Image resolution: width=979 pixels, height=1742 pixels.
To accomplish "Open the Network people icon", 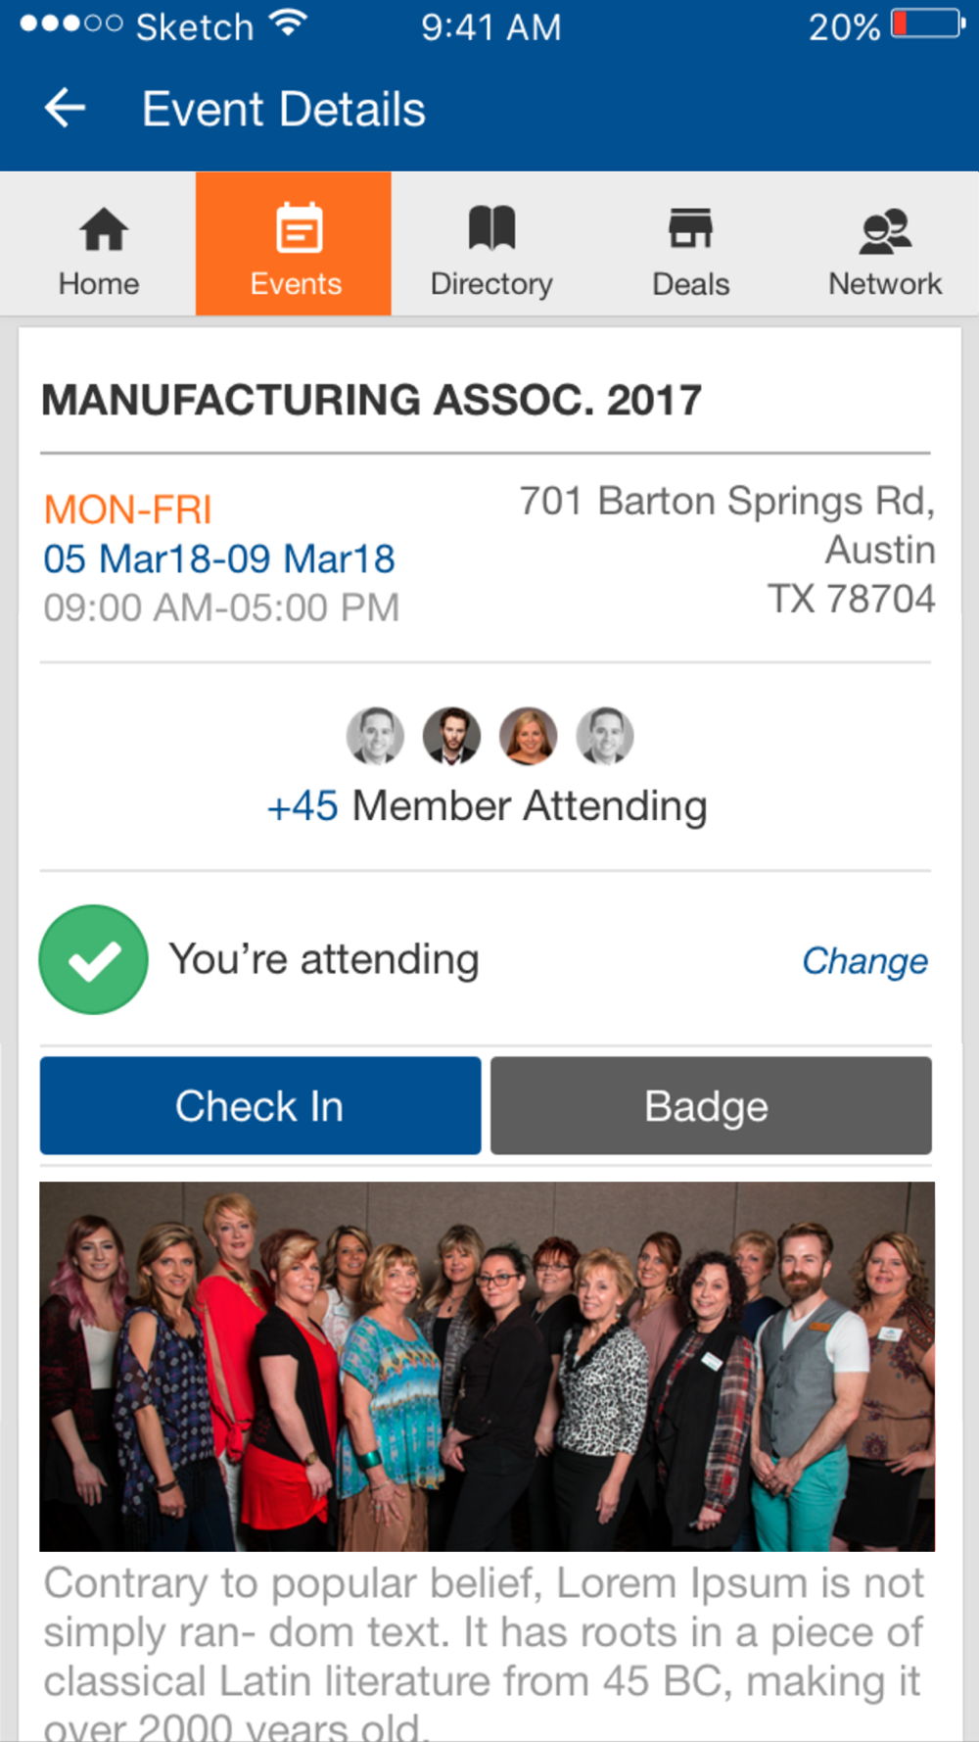I will [885, 230].
